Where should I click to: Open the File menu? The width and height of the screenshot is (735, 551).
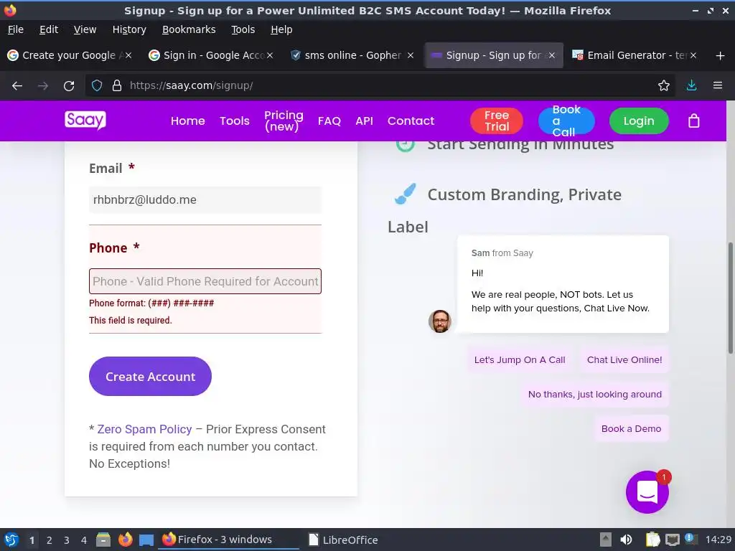[x=16, y=29]
